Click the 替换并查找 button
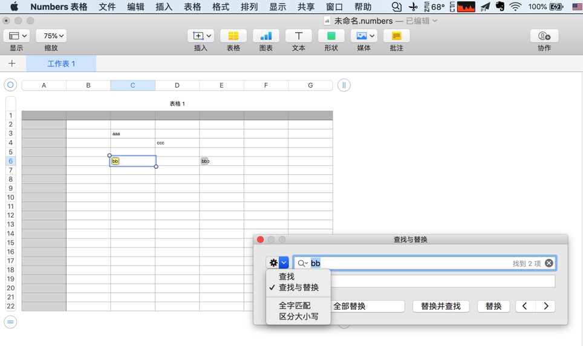 (441, 306)
